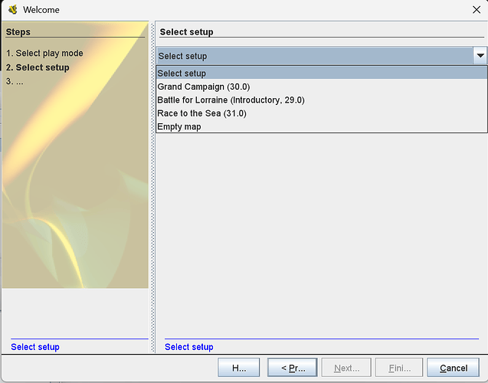Click the blue Select setup label under the Steps panel
Image resolution: width=488 pixels, height=383 pixels.
tap(35, 347)
